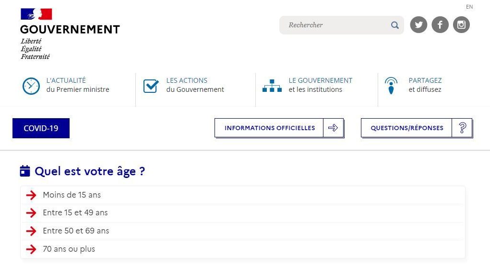Viewport: 490px width, 267px height.
Task: Select the 'Moins de 15 ans' option
Action: click(x=72, y=195)
